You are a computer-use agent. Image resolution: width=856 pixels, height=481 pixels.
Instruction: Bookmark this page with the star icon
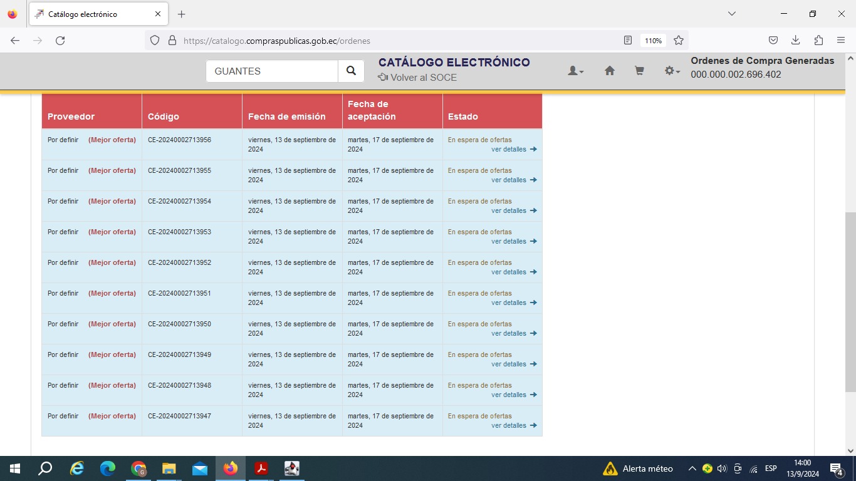point(678,41)
